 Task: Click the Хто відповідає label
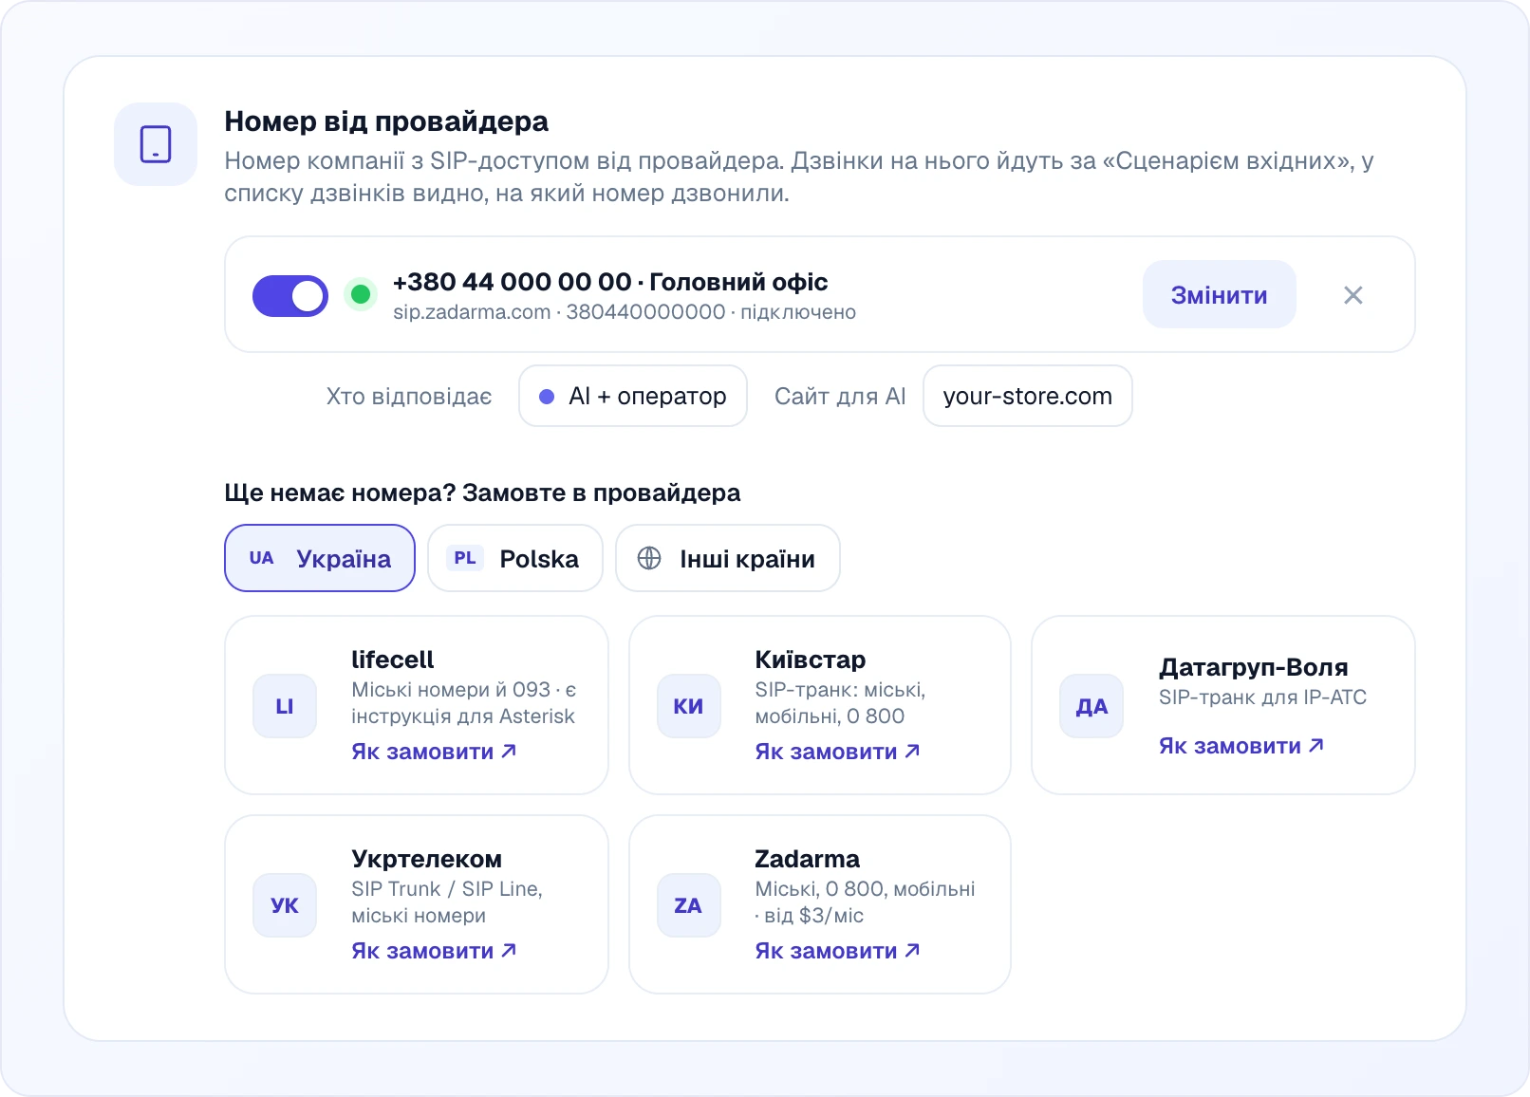pos(409,396)
